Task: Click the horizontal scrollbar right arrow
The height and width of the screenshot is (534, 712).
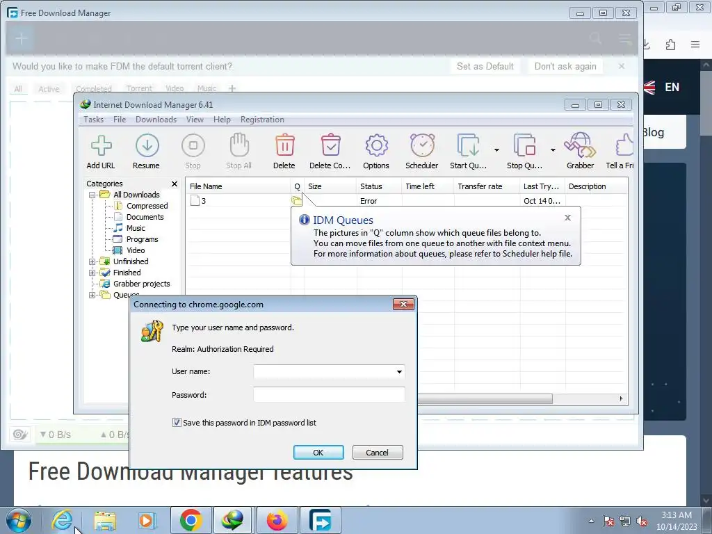Action: tap(621, 398)
